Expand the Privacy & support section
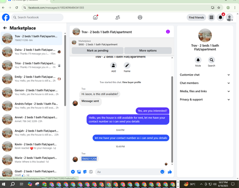239x188 pixels. coord(205,100)
